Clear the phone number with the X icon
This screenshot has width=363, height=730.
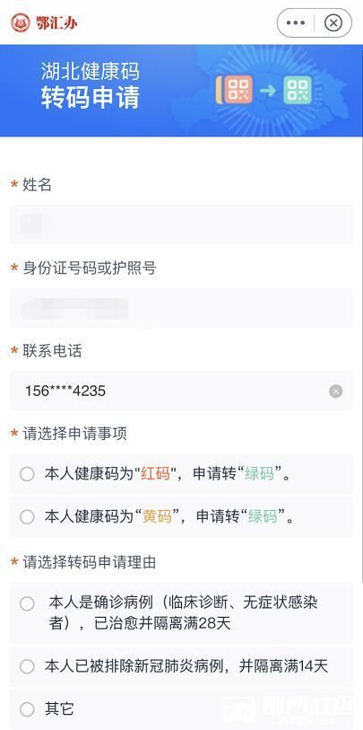click(336, 391)
